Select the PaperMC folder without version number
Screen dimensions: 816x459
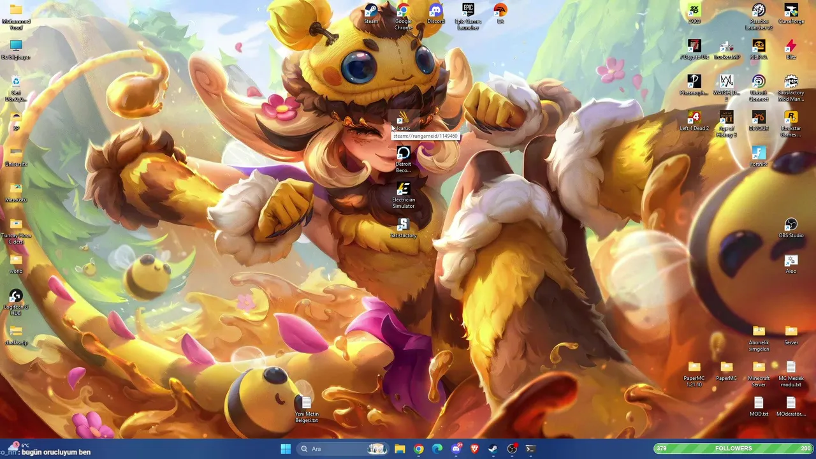[726, 371]
